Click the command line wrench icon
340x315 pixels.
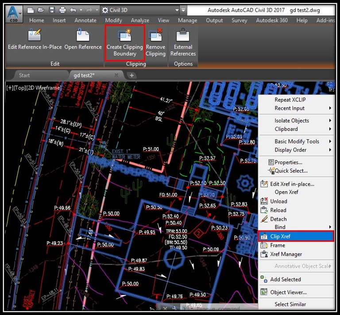click(174, 308)
